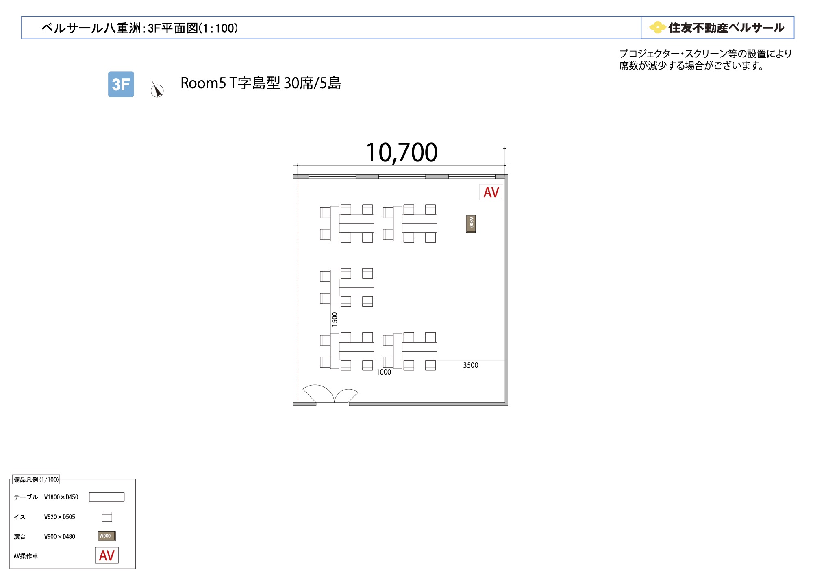
Task: Click the AV操作卓 legend label
Action: (x=26, y=556)
